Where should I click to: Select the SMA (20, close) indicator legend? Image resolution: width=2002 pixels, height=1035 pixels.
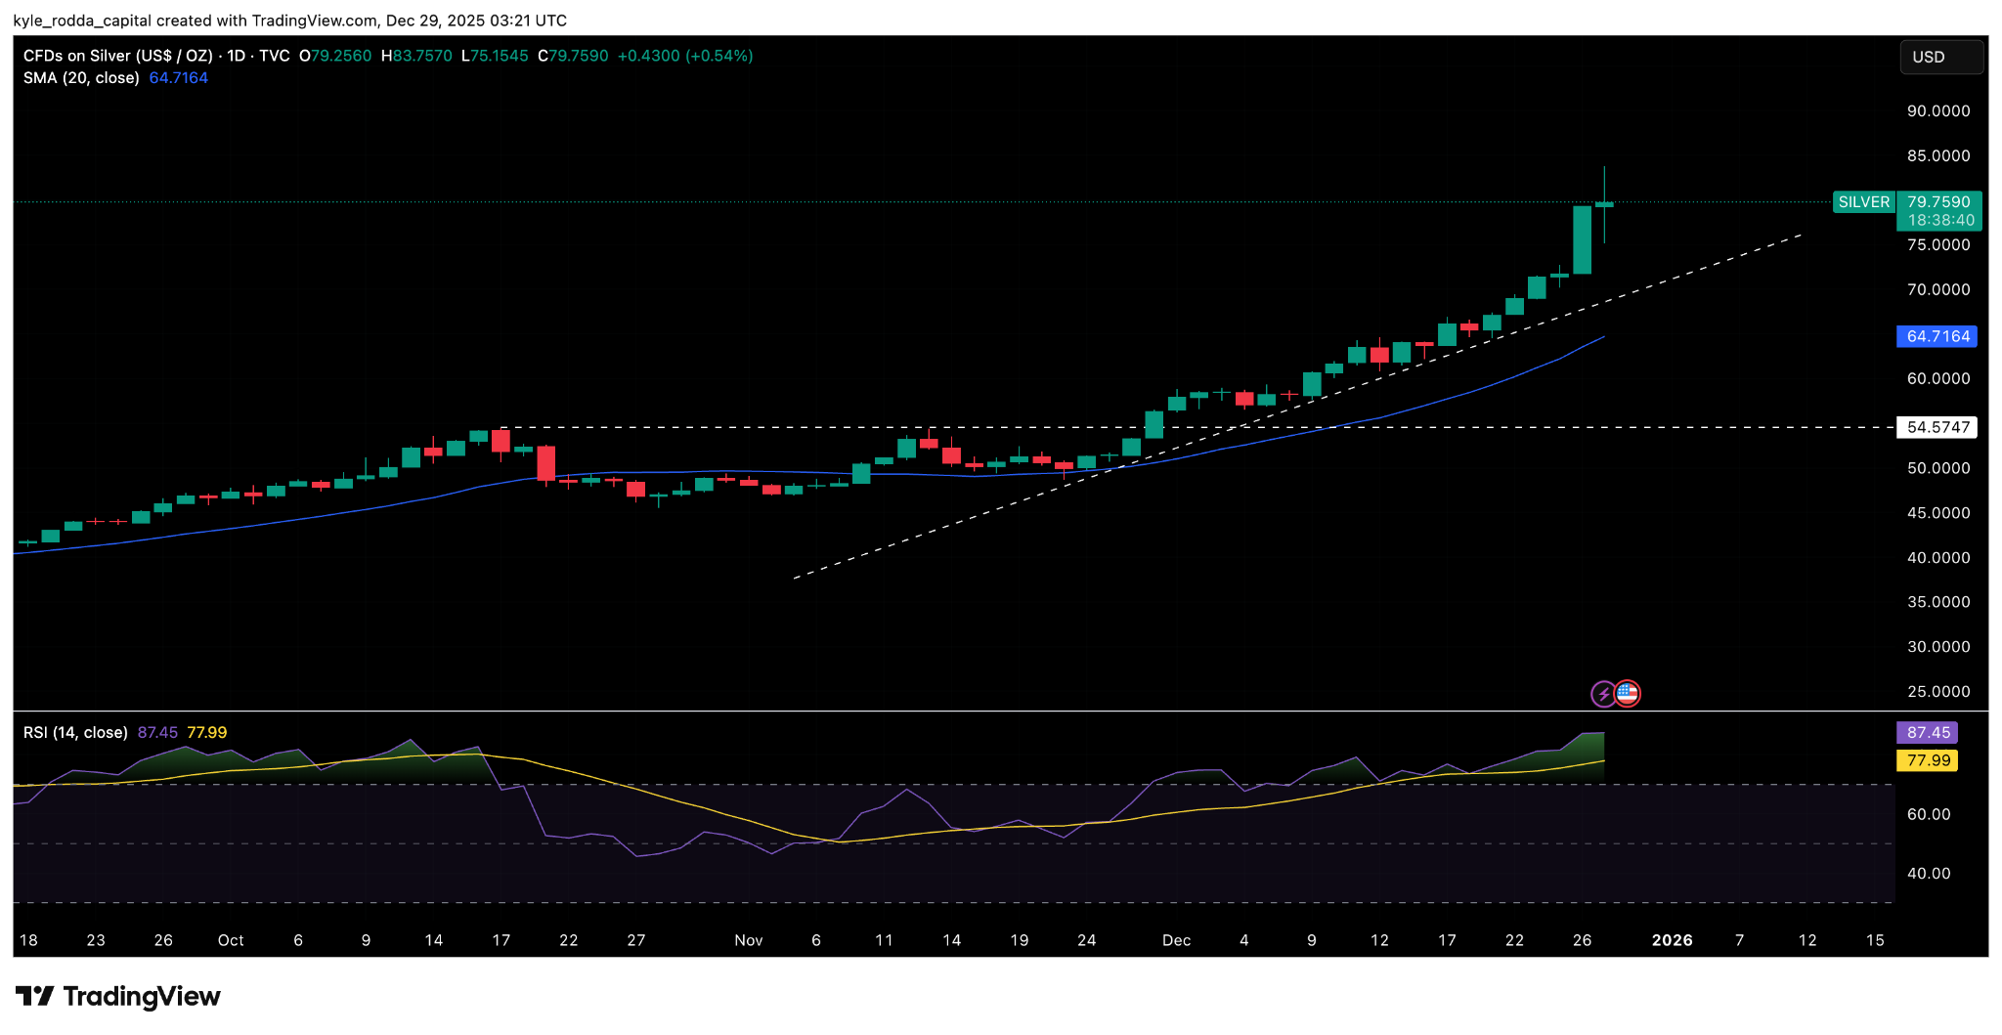point(81,78)
